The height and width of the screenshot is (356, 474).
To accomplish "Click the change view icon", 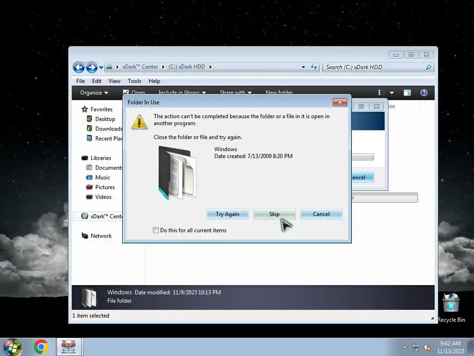I will 382,93.
